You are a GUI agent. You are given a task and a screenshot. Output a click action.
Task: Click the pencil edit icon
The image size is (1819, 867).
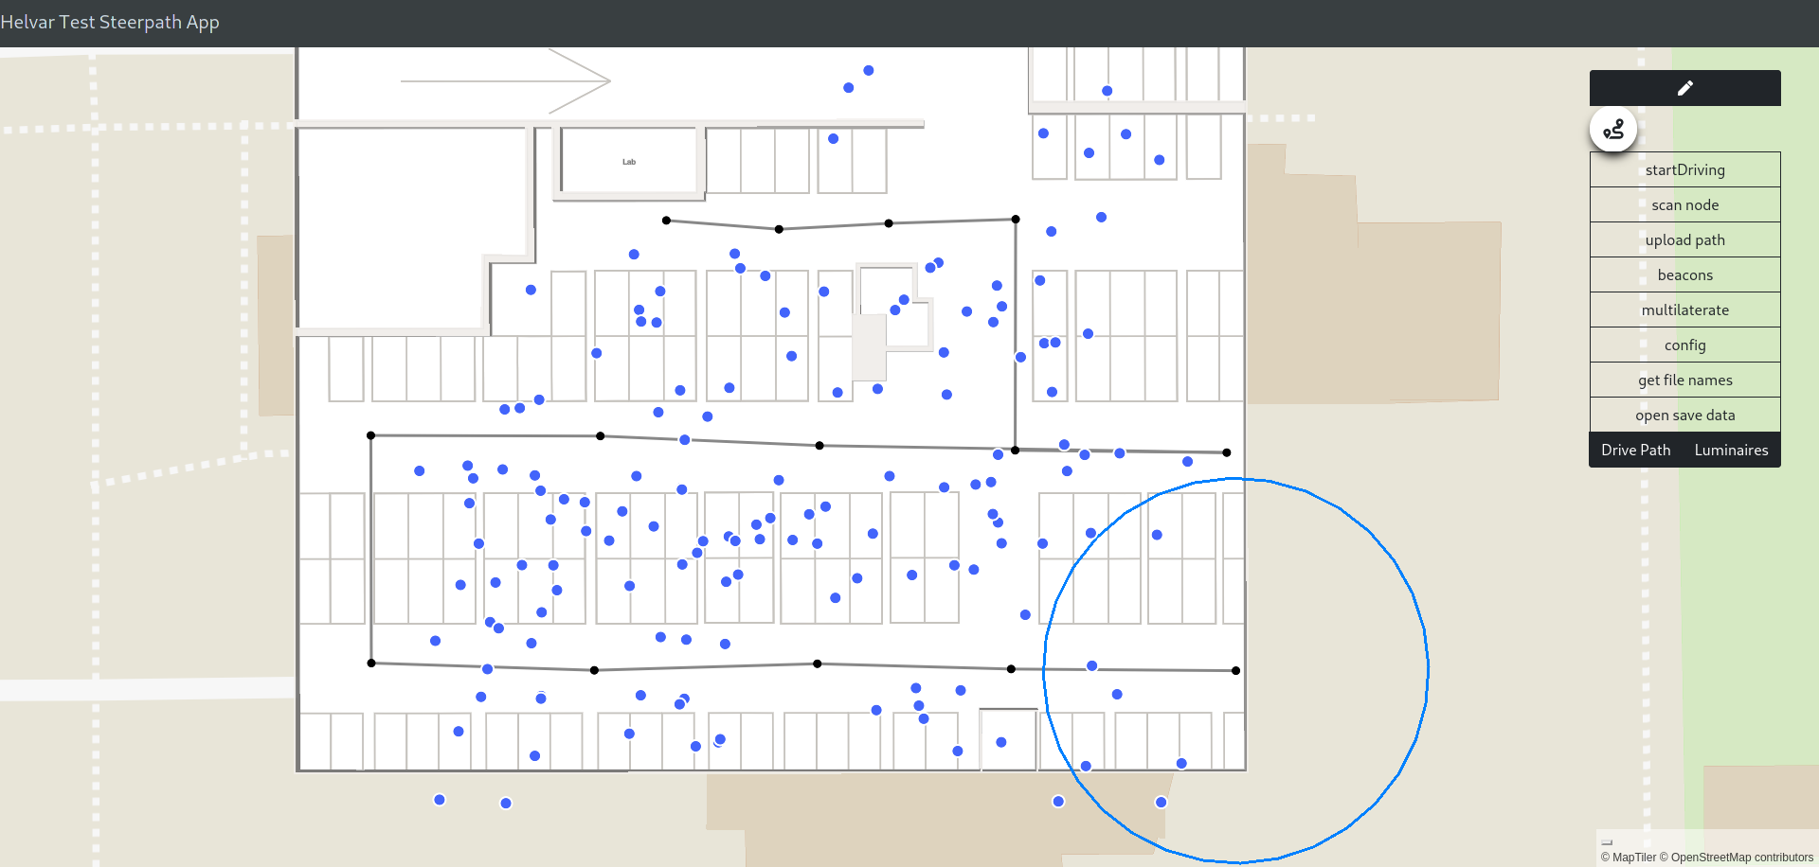coord(1684,88)
